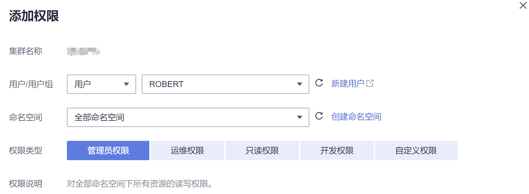
Task: Click the external-link icon beside 新建用户
Action: pos(370,83)
